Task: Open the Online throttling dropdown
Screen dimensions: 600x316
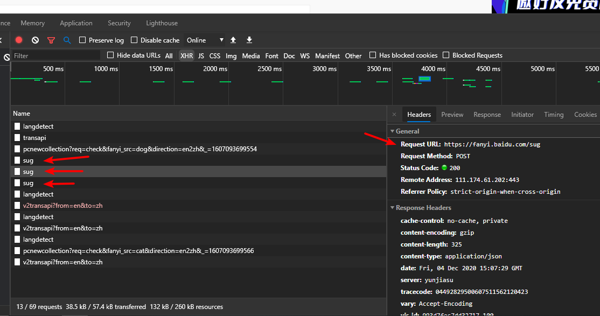Action: click(205, 40)
